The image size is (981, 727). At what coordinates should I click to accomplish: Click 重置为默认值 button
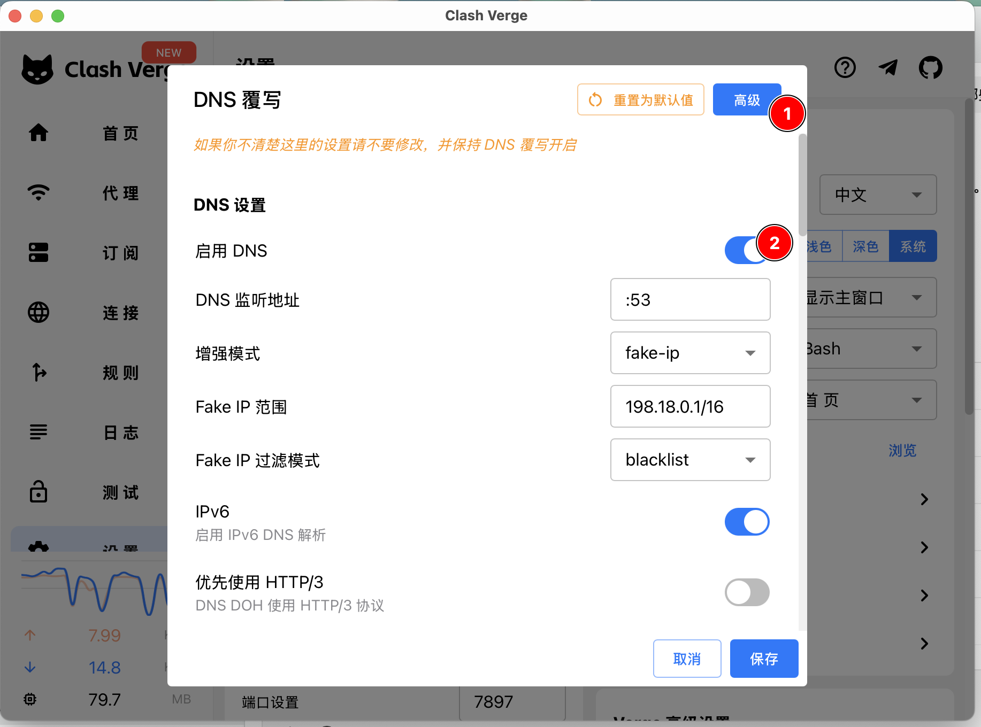[641, 99]
